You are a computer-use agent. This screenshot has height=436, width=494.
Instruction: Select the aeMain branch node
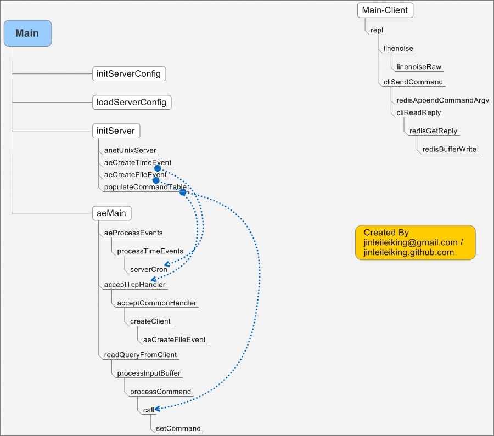pos(111,213)
